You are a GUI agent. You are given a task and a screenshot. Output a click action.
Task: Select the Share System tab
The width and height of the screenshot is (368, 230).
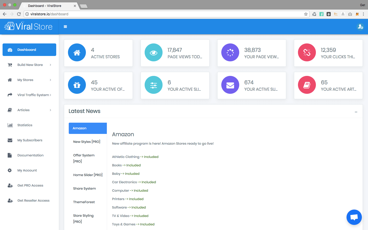88,189
